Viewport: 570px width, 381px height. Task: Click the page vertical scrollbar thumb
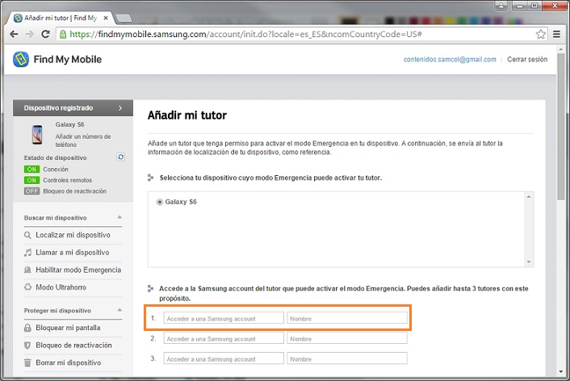click(561, 126)
